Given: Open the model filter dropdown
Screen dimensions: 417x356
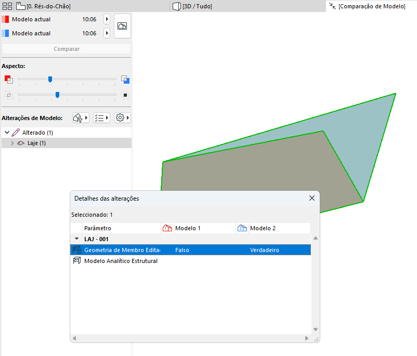Looking at the screenshot, I should pos(81,117).
